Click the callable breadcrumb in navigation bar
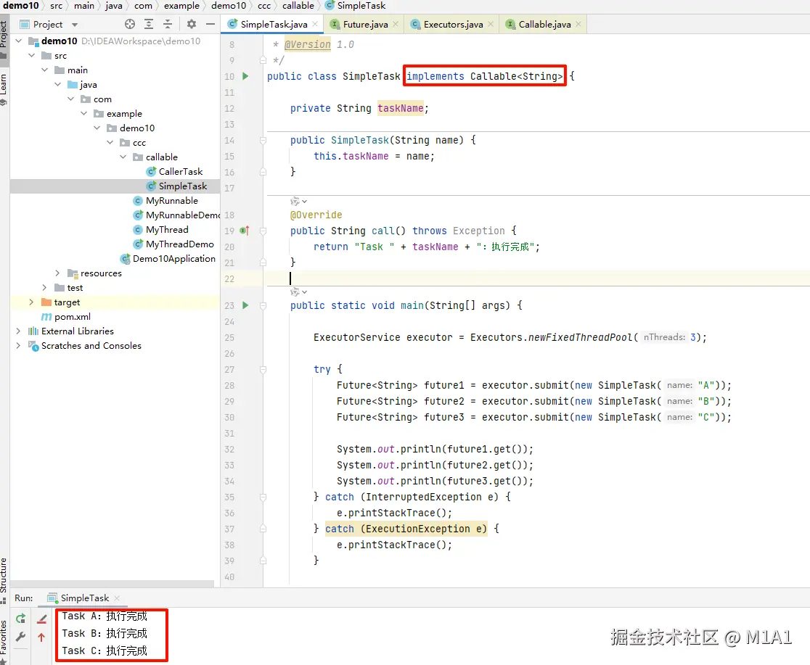This screenshot has width=810, height=665. click(298, 6)
